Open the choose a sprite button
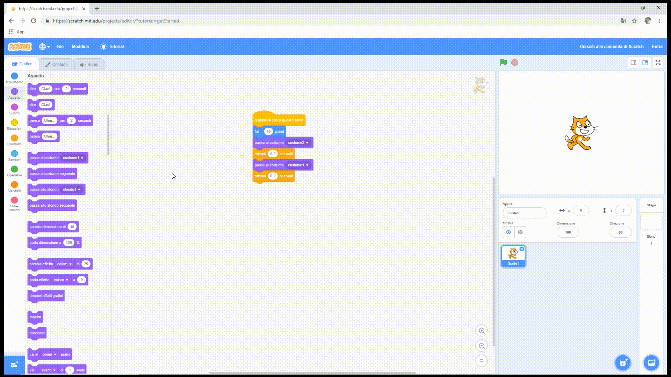The height and width of the screenshot is (377, 671). click(x=623, y=363)
